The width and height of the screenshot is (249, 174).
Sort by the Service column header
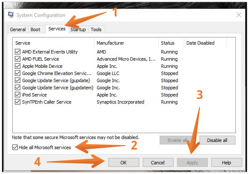[x=53, y=43]
